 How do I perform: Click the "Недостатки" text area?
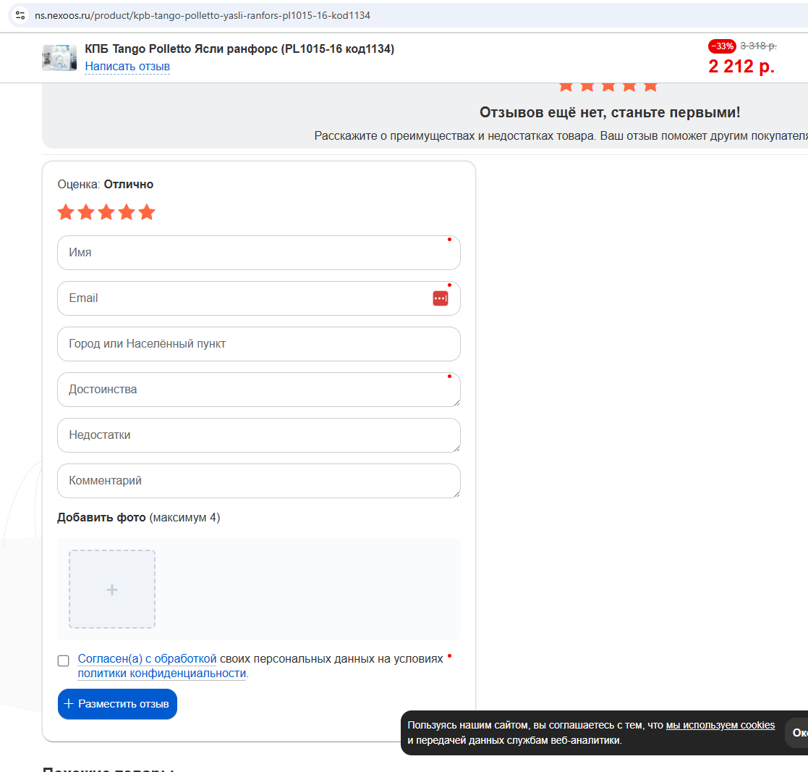(258, 435)
